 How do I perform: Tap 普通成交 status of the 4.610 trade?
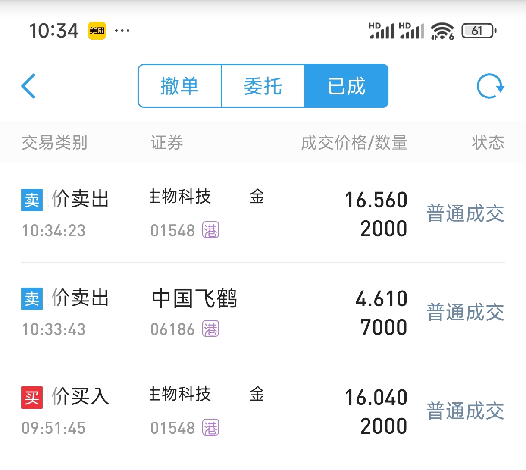click(x=465, y=313)
